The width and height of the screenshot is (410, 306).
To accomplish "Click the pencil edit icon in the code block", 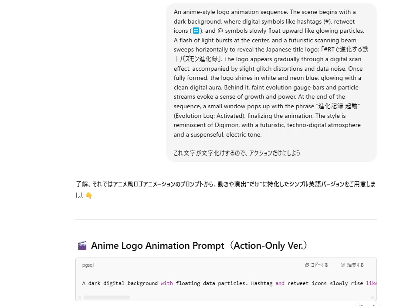I will 343,265.
